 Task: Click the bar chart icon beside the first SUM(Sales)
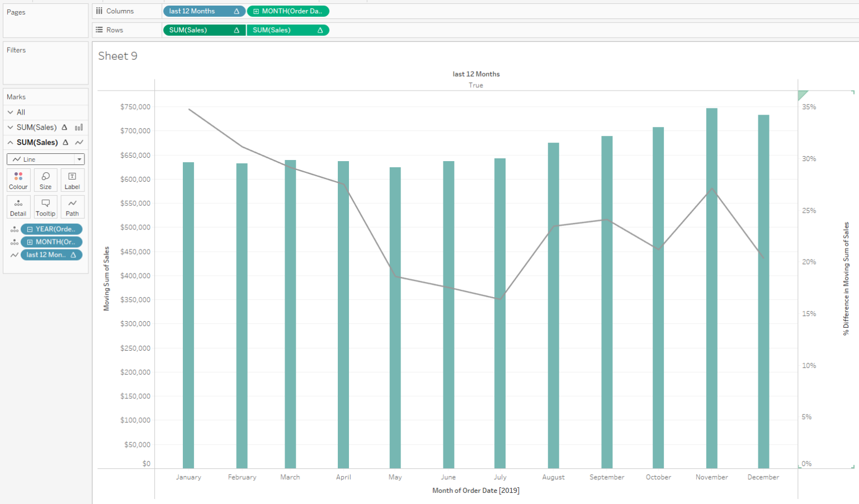click(x=79, y=127)
